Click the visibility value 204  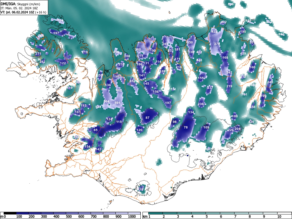[237, 129]
